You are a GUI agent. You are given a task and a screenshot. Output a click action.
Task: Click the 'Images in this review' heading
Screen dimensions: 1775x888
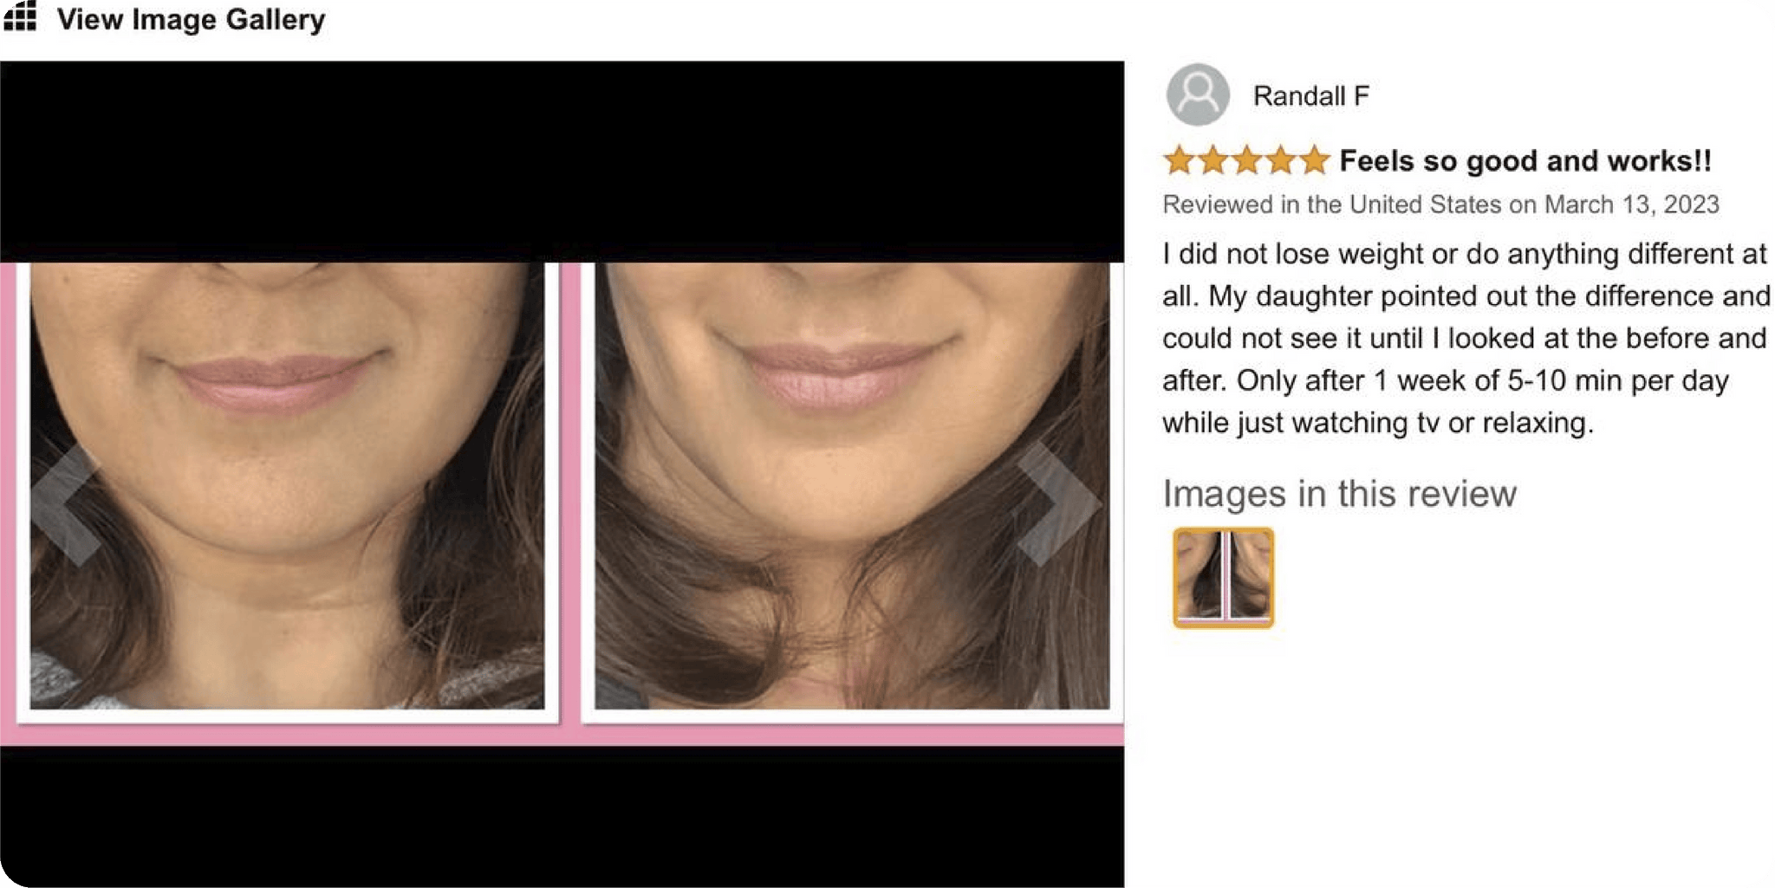click(1339, 494)
